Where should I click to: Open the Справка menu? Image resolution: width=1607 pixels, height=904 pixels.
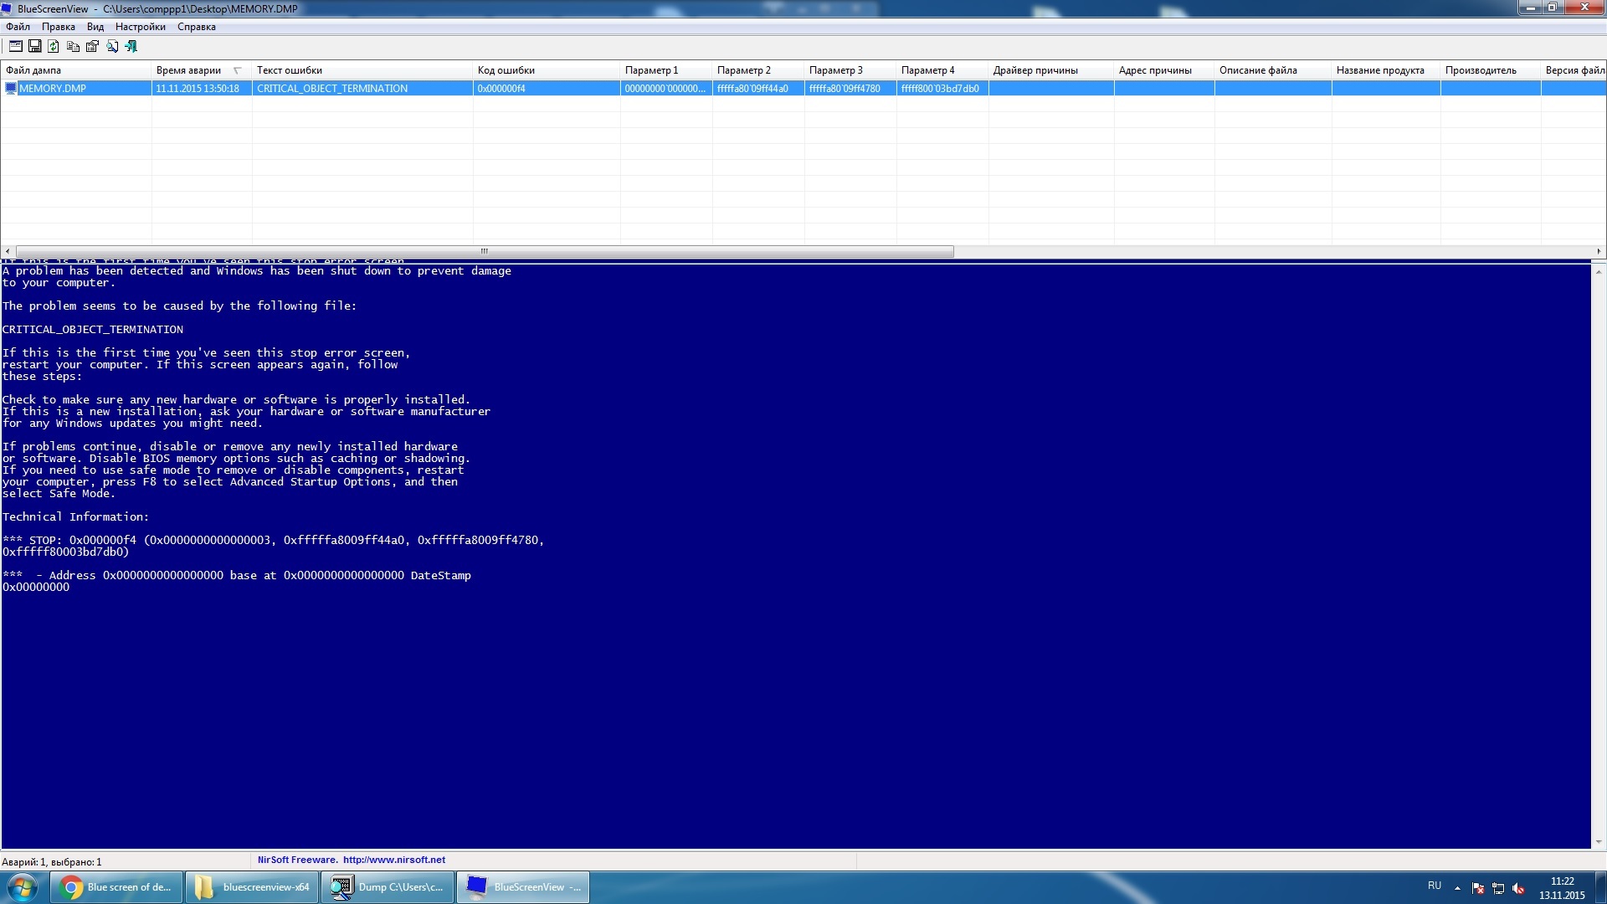[197, 27]
